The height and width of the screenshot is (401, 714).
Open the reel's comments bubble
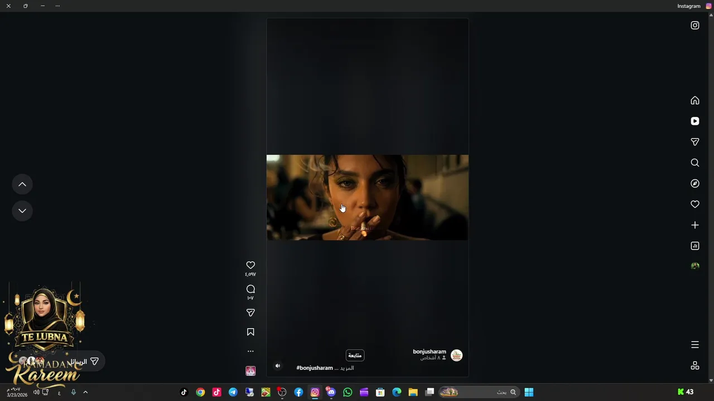tap(250, 289)
